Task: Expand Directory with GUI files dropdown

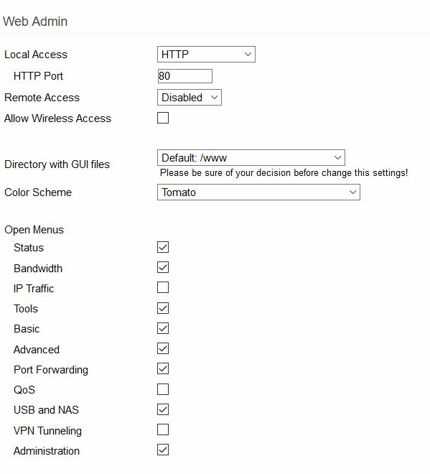Action: 251,157
